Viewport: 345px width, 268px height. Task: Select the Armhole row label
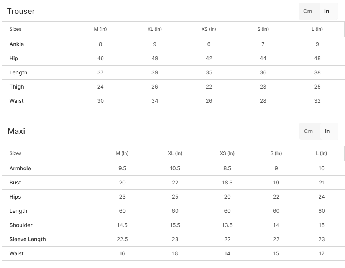20,168
